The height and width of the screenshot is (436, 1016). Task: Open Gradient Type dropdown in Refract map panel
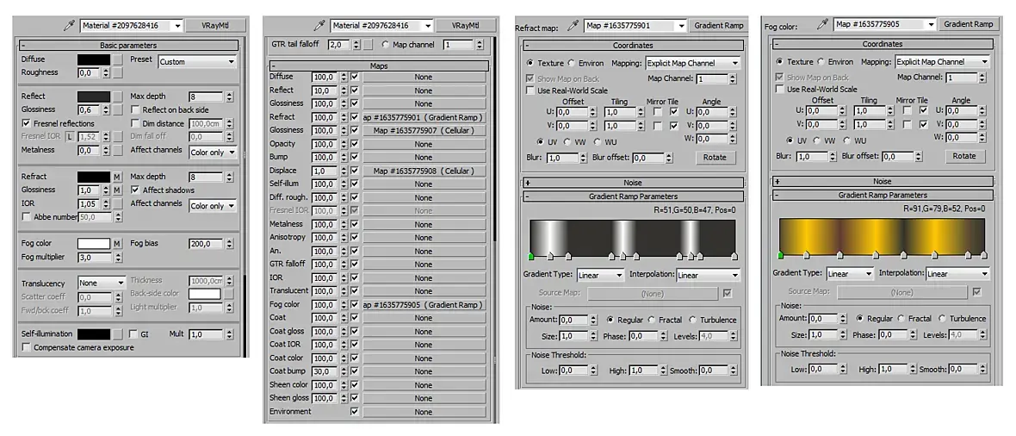tap(600, 275)
